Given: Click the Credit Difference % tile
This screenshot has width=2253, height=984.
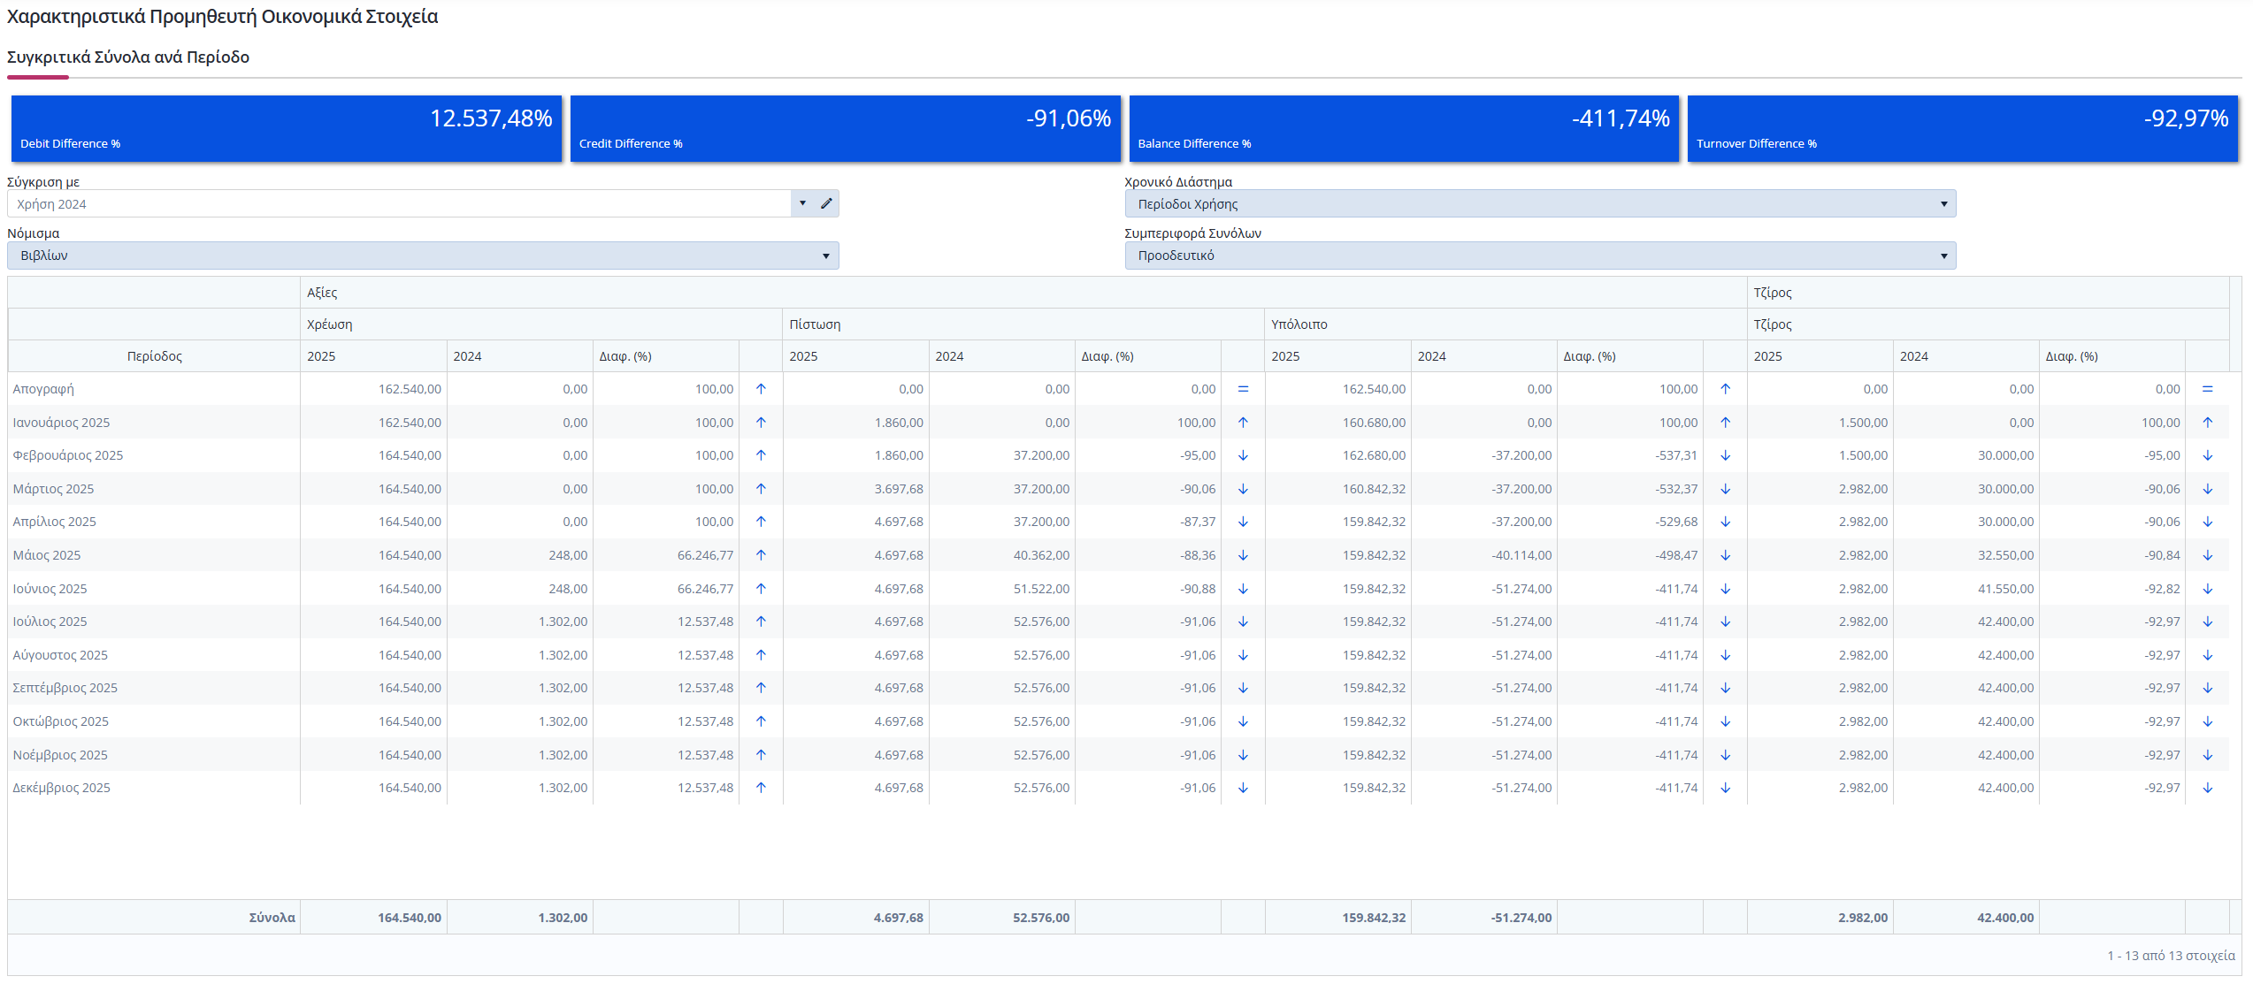Looking at the screenshot, I should tap(846, 129).
